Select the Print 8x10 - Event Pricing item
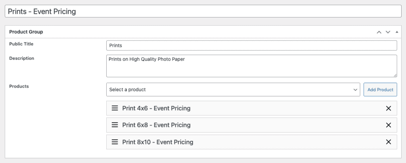This screenshot has width=406, height=163. click(158, 142)
